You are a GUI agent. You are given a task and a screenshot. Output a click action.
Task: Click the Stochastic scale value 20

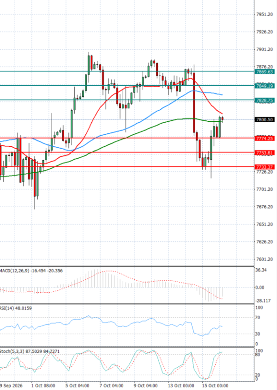[258, 375]
